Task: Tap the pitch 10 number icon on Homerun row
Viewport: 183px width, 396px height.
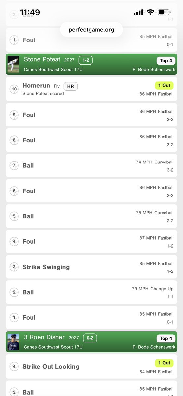Action: pyautogui.click(x=14, y=89)
